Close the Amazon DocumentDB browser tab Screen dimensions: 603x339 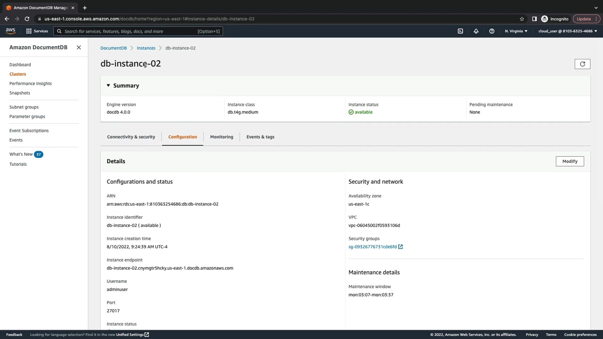[x=73, y=8]
